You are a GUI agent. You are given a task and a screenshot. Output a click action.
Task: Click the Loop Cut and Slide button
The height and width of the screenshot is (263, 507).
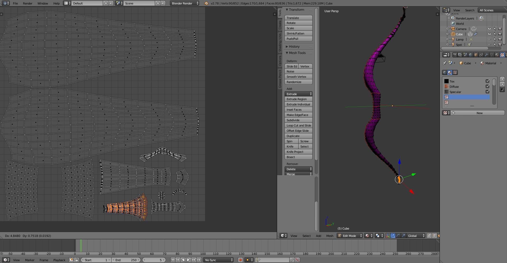tap(299, 125)
